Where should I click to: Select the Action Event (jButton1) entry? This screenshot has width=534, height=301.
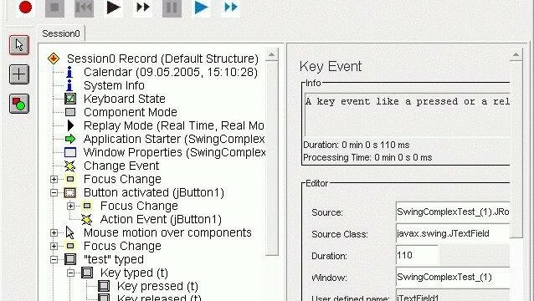[x=161, y=219]
